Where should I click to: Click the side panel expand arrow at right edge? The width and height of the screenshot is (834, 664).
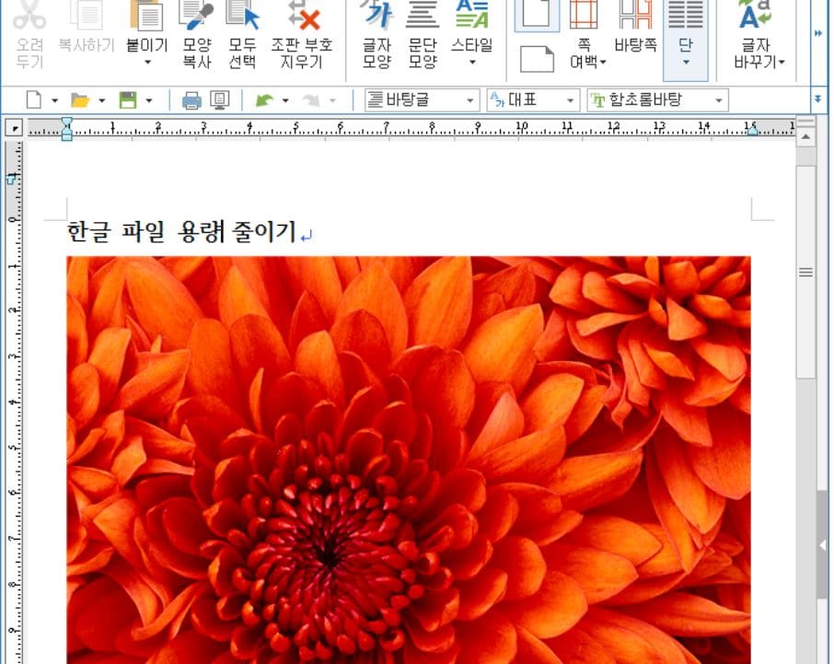click(822, 545)
